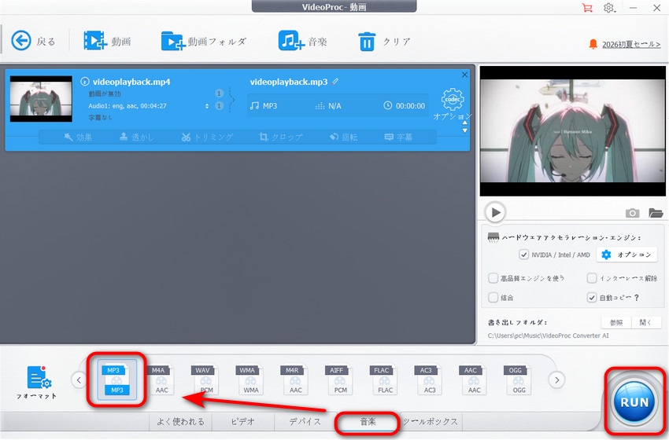Open the 回転 rotate tool
This screenshot has height=440, width=669.
coord(343,137)
